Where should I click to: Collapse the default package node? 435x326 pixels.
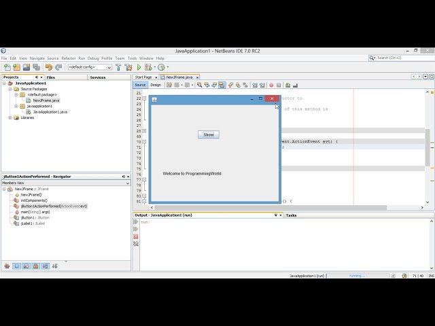pos(16,95)
